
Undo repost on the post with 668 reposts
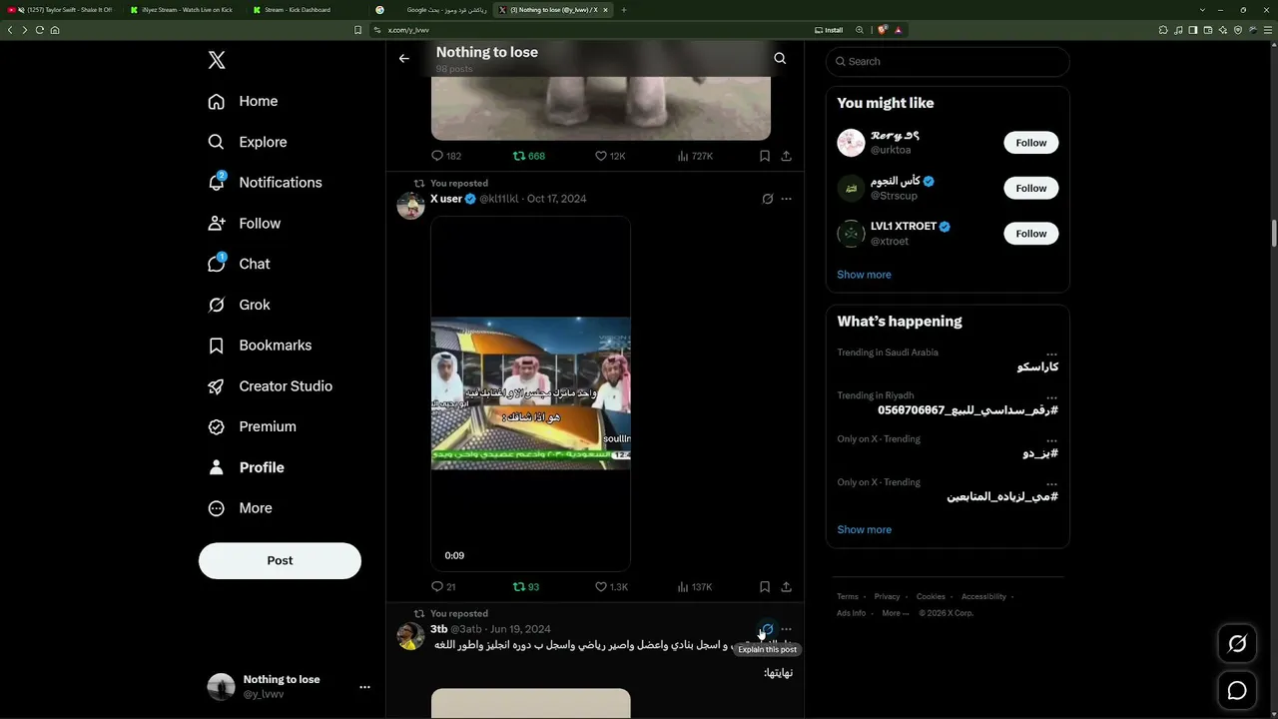pos(528,156)
